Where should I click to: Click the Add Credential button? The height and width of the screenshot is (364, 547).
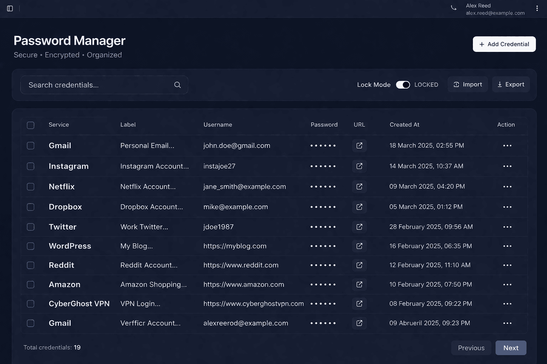pos(504,44)
